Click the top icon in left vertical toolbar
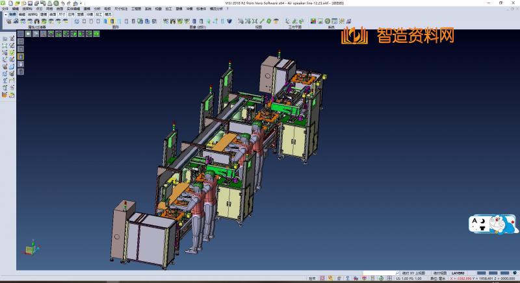The height and width of the screenshot is (283, 520). [x=5, y=40]
